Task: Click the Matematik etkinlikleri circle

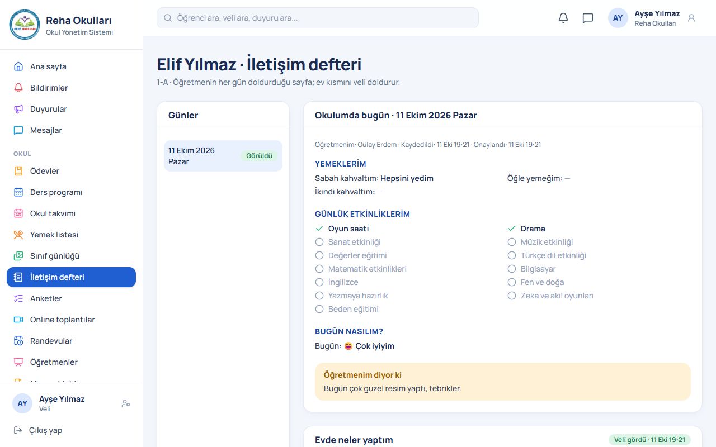Action: [x=319, y=269]
